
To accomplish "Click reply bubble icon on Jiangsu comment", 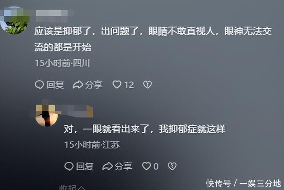I will point(69,166).
